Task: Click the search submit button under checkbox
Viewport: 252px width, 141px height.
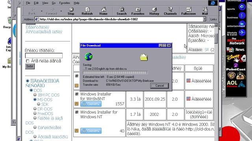Action: point(30,66)
